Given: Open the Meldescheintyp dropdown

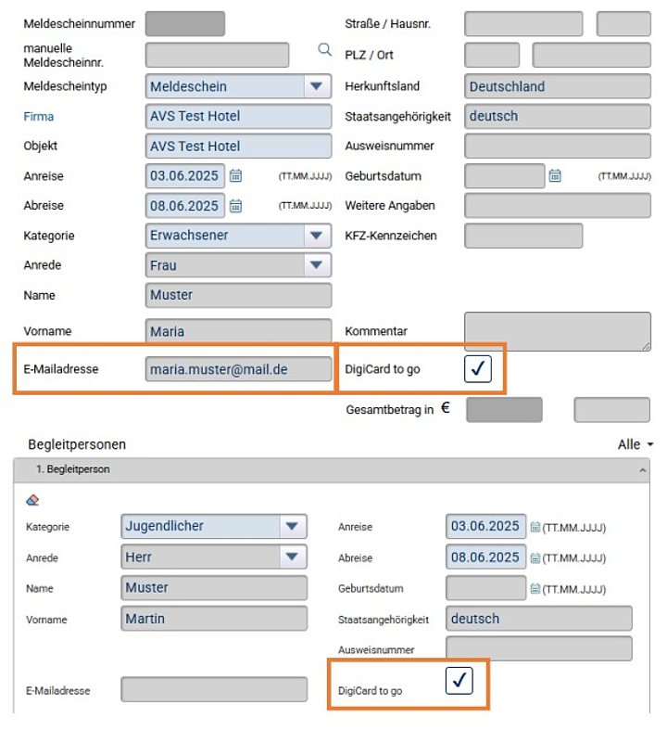Looking at the screenshot, I should pyautogui.click(x=238, y=86).
